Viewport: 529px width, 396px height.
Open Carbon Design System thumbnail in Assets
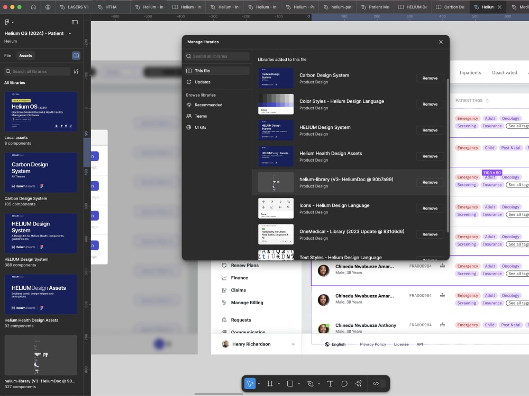click(x=41, y=173)
